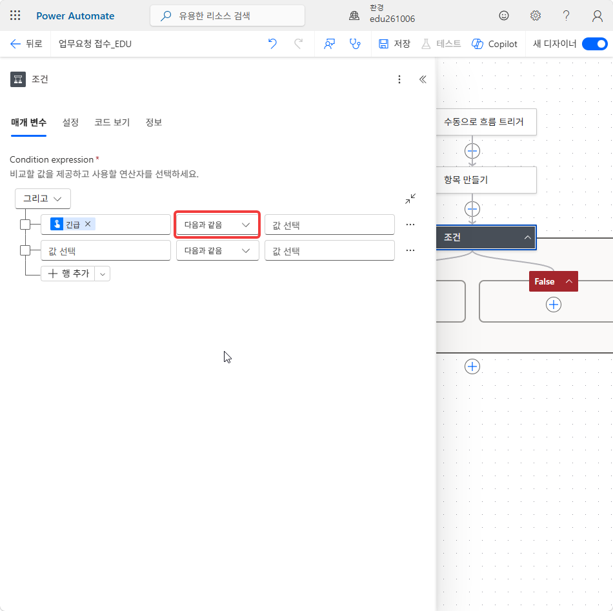Open the help question mark

coord(566,15)
